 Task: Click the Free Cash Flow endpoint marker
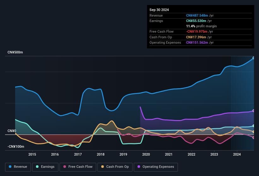coord(254,138)
